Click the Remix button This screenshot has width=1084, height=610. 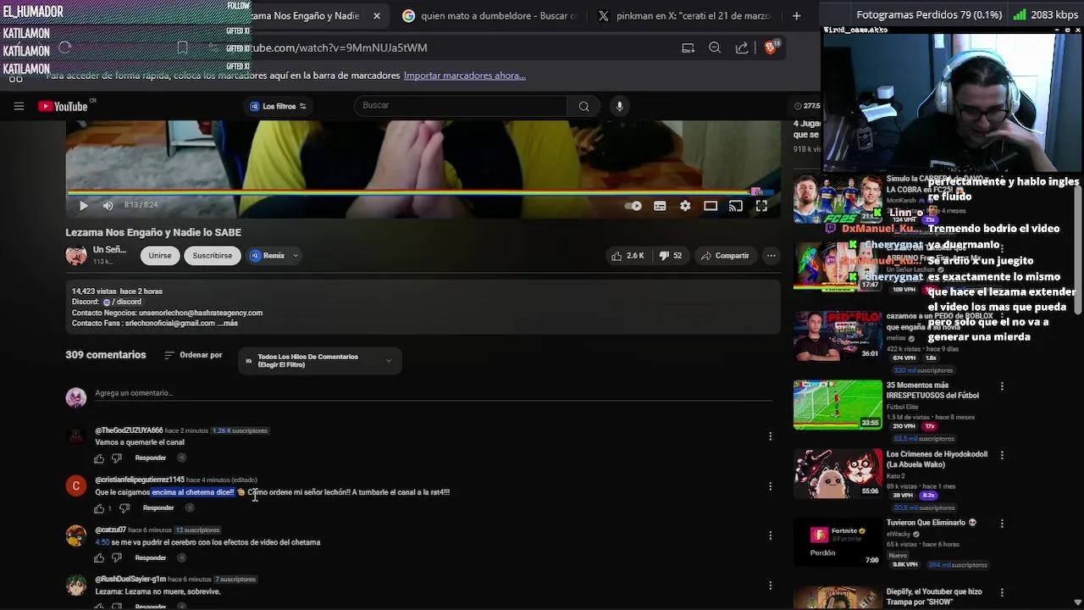tap(268, 255)
